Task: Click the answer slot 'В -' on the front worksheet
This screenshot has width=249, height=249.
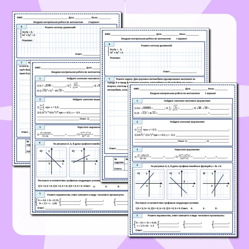Action: click(x=216, y=208)
